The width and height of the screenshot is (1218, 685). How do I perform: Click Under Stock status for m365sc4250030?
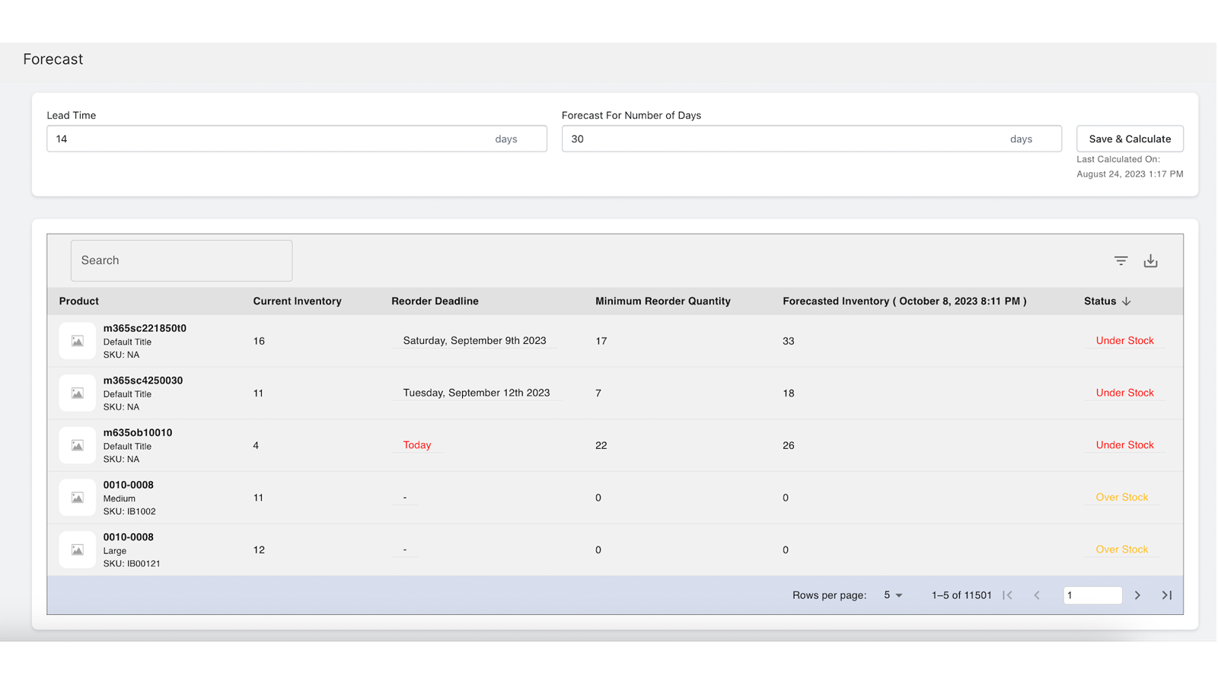point(1124,393)
